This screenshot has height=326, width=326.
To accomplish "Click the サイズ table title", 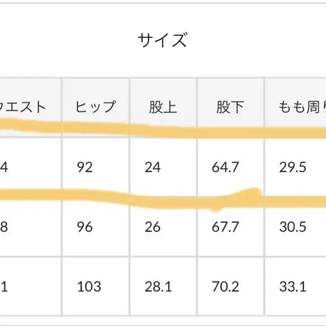I will pos(162,40).
